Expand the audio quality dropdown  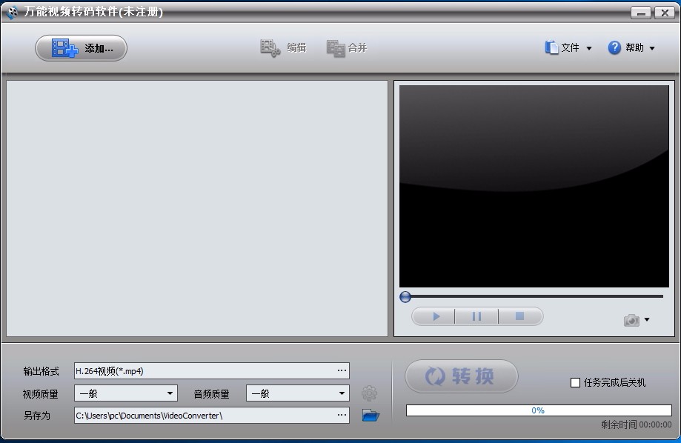[x=342, y=393]
